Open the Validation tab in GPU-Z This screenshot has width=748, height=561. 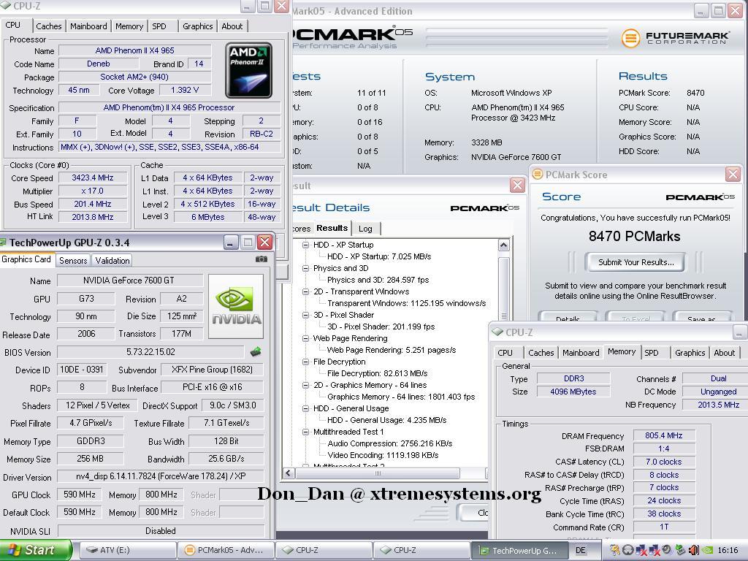[x=112, y=261]
